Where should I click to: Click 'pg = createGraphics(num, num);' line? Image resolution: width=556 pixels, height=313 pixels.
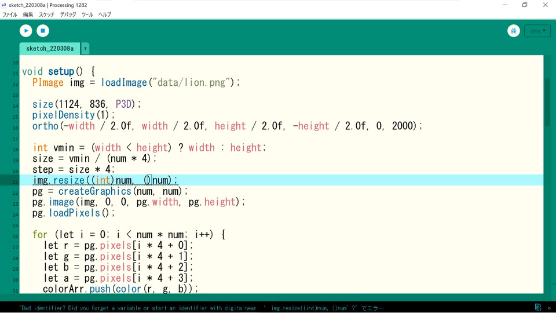(x=110, y=191)
